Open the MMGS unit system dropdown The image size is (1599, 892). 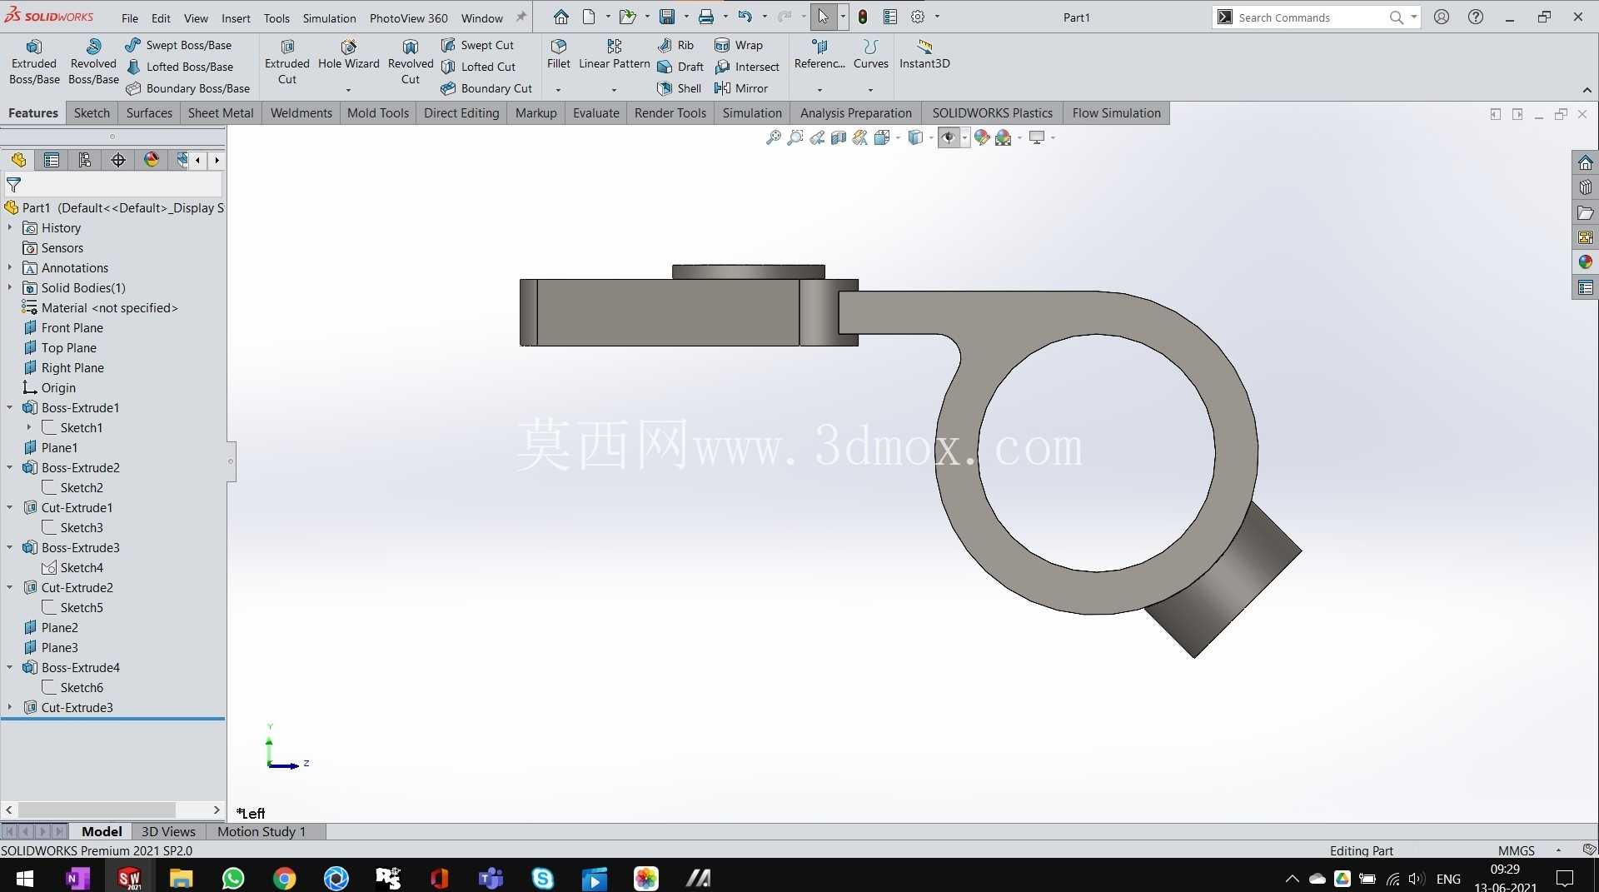coord(1558,850)
